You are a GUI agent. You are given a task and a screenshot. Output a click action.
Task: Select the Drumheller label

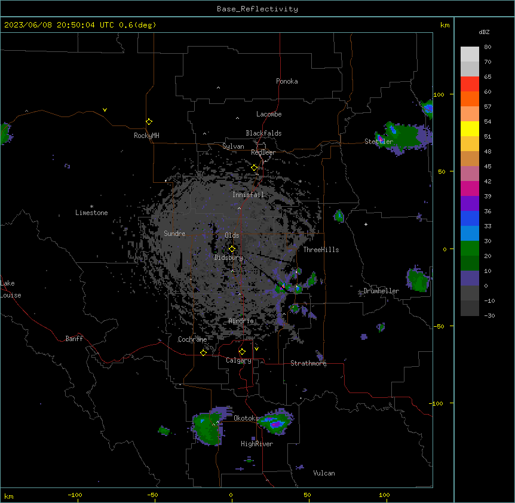tap(381, 291)
